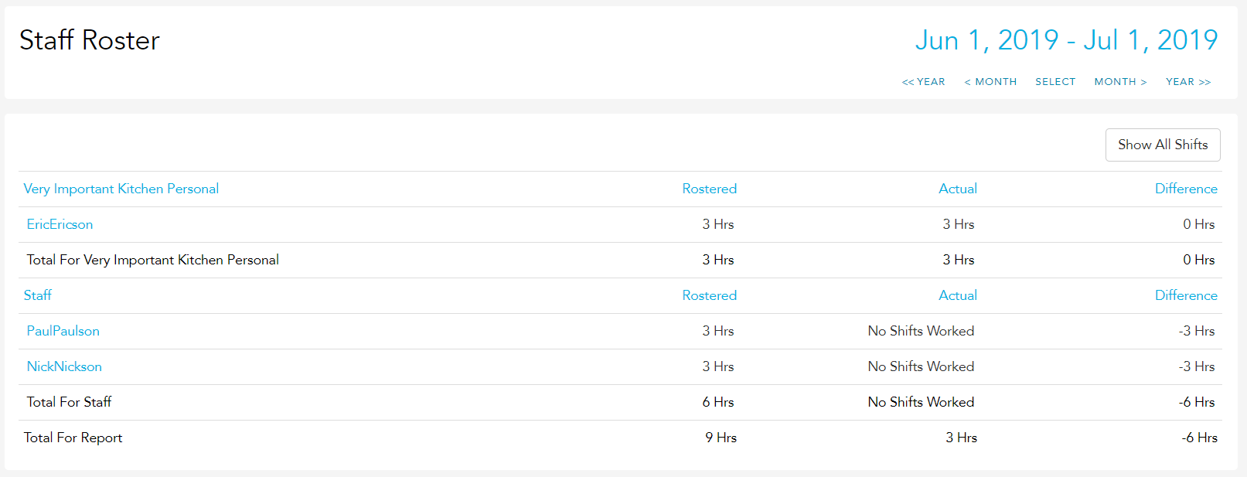
Task: Open the Staff group link
Action: pos(38,295)
